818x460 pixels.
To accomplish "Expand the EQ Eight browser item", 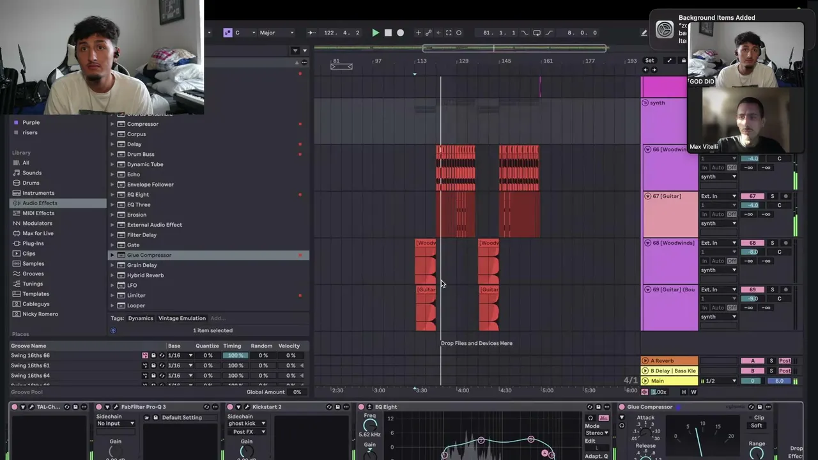I will 112,195.
